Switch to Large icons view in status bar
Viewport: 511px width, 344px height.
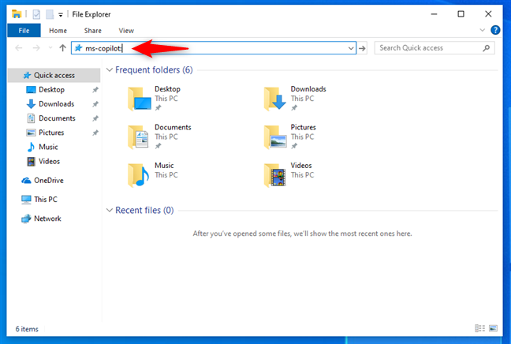(x=494, y=328)
